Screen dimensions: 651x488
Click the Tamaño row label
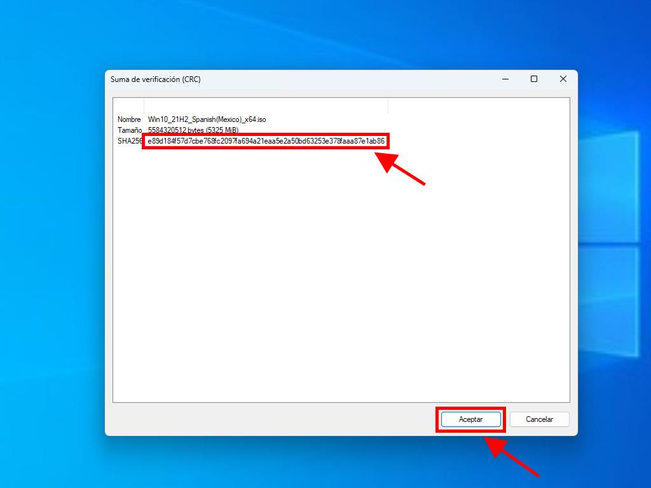[x=129, y=130]
